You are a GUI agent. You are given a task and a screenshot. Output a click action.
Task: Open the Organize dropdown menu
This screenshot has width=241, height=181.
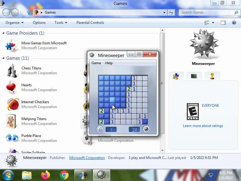(14, 23)
